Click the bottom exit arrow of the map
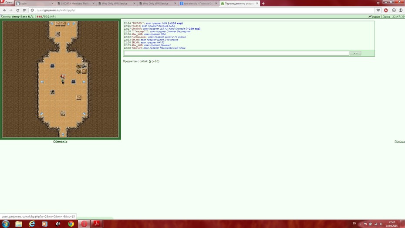 [63, 134]
